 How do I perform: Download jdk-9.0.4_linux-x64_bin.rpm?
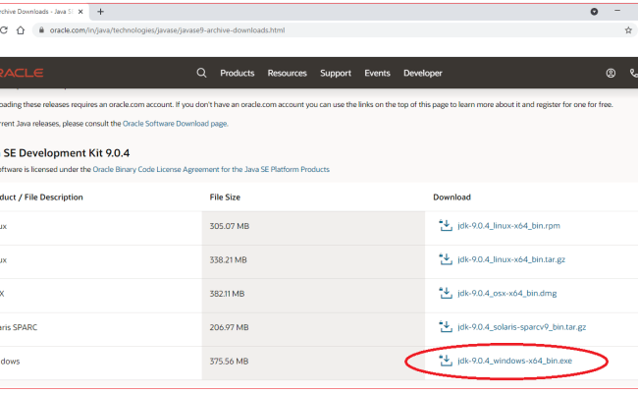(508, 225)
